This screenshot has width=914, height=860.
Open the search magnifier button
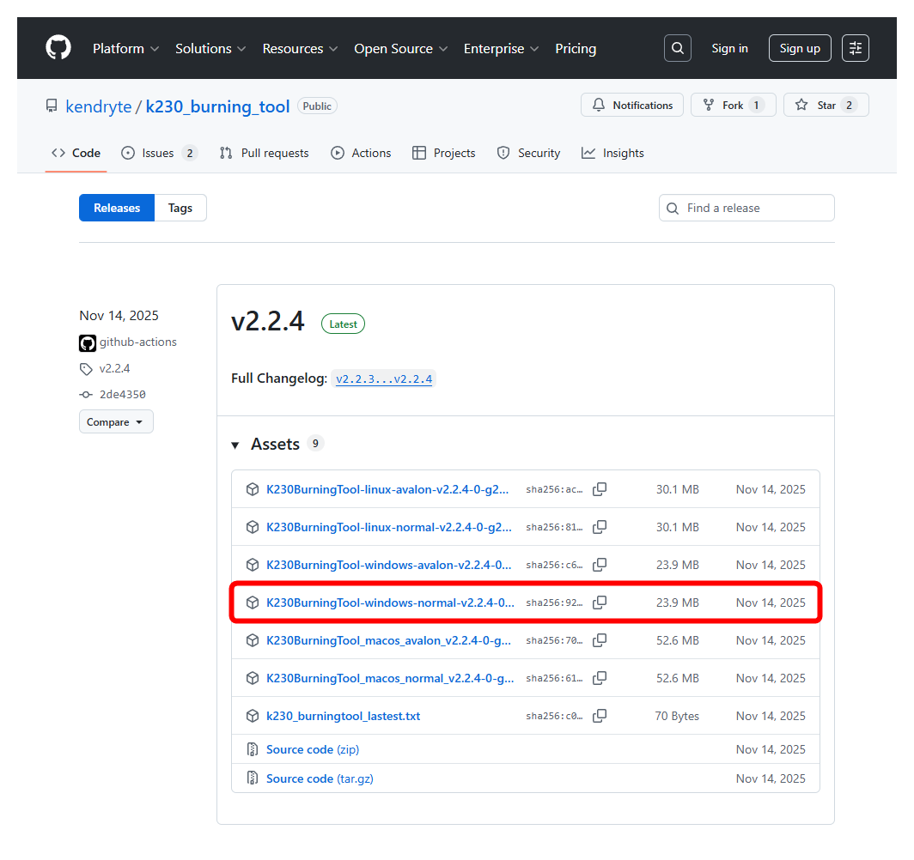click(x=678, y=48)
